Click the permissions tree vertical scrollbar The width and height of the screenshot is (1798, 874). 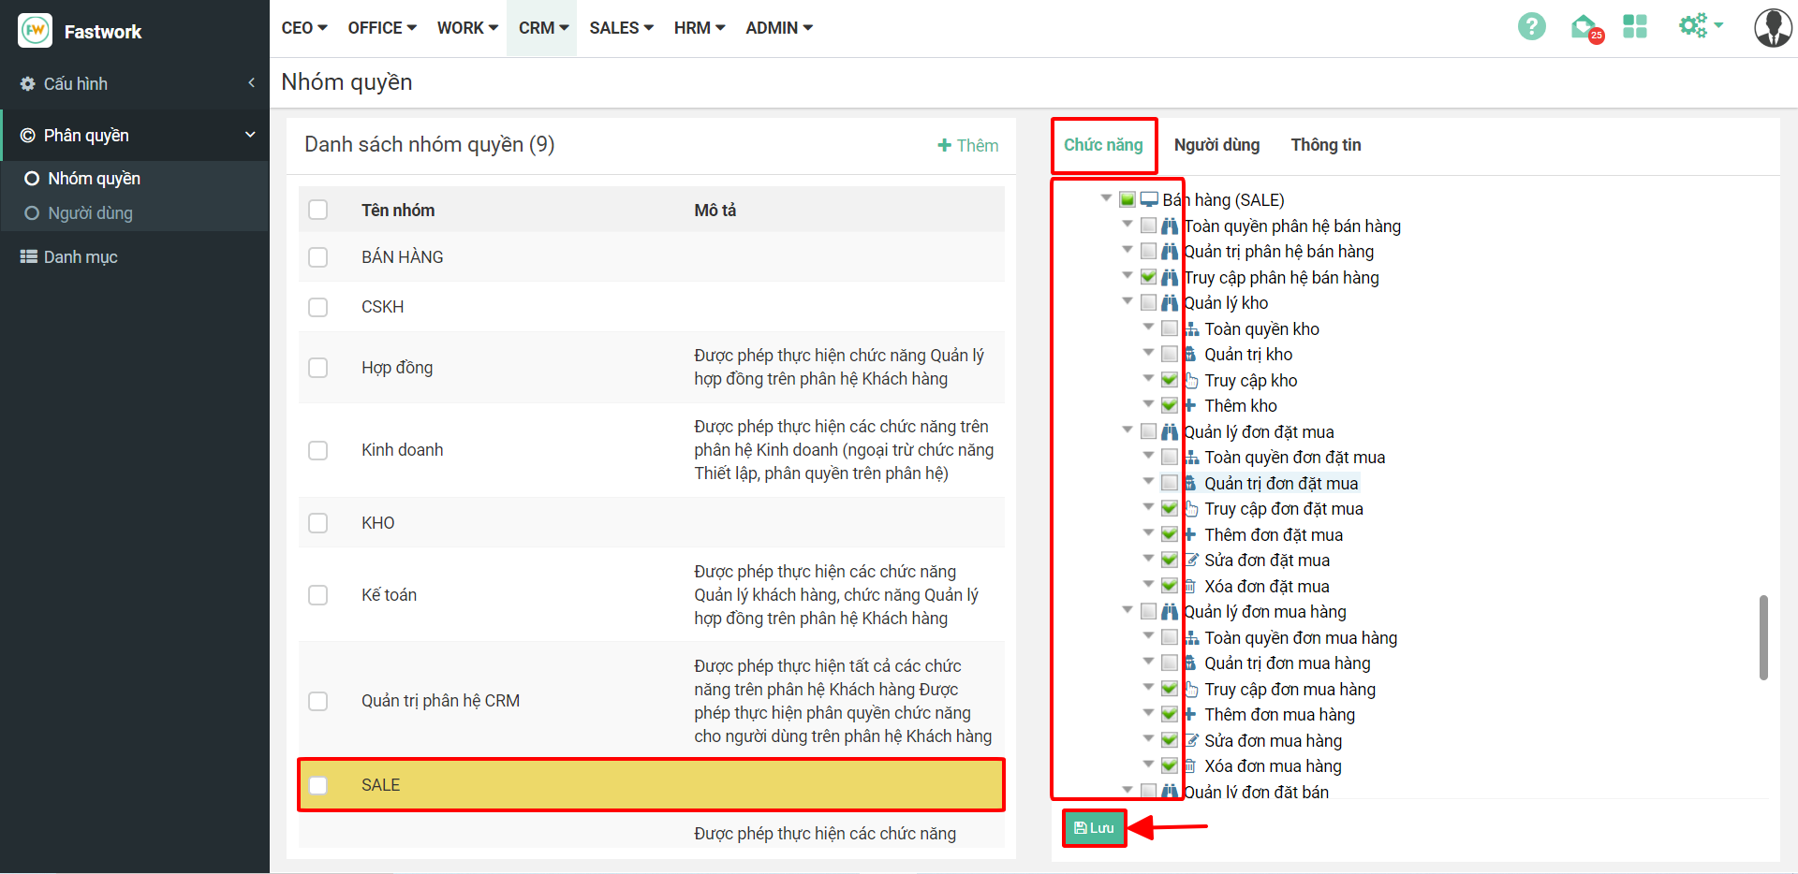tap(1763, 636)
